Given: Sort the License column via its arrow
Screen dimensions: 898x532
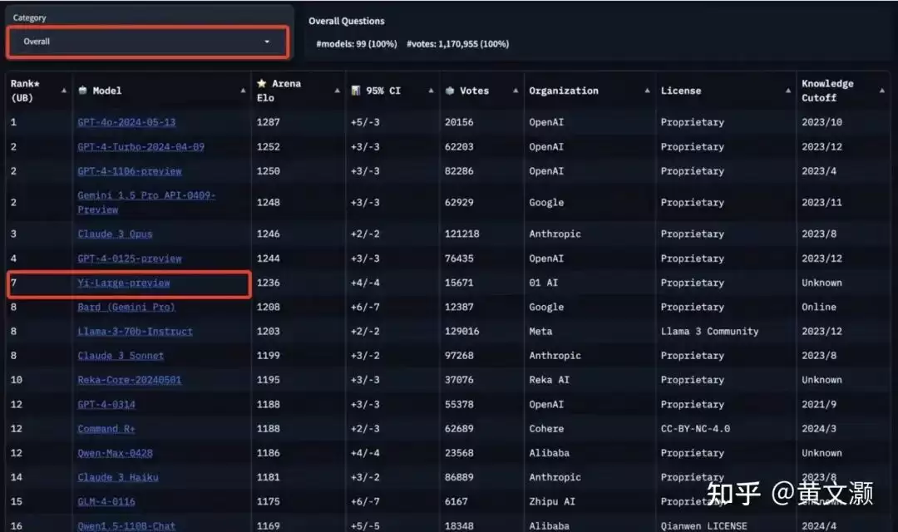Looking at the screenshot, I should (788, 91).
